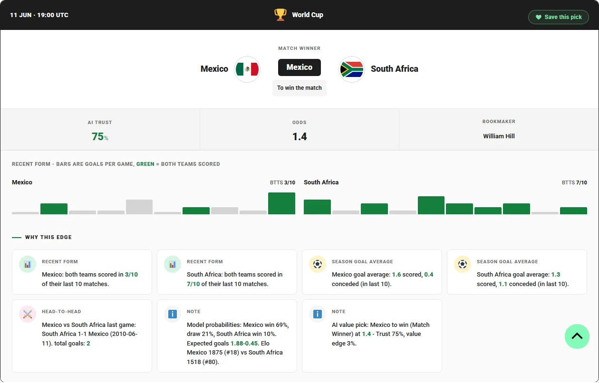Click the World Cup competition title

(308, 15)
